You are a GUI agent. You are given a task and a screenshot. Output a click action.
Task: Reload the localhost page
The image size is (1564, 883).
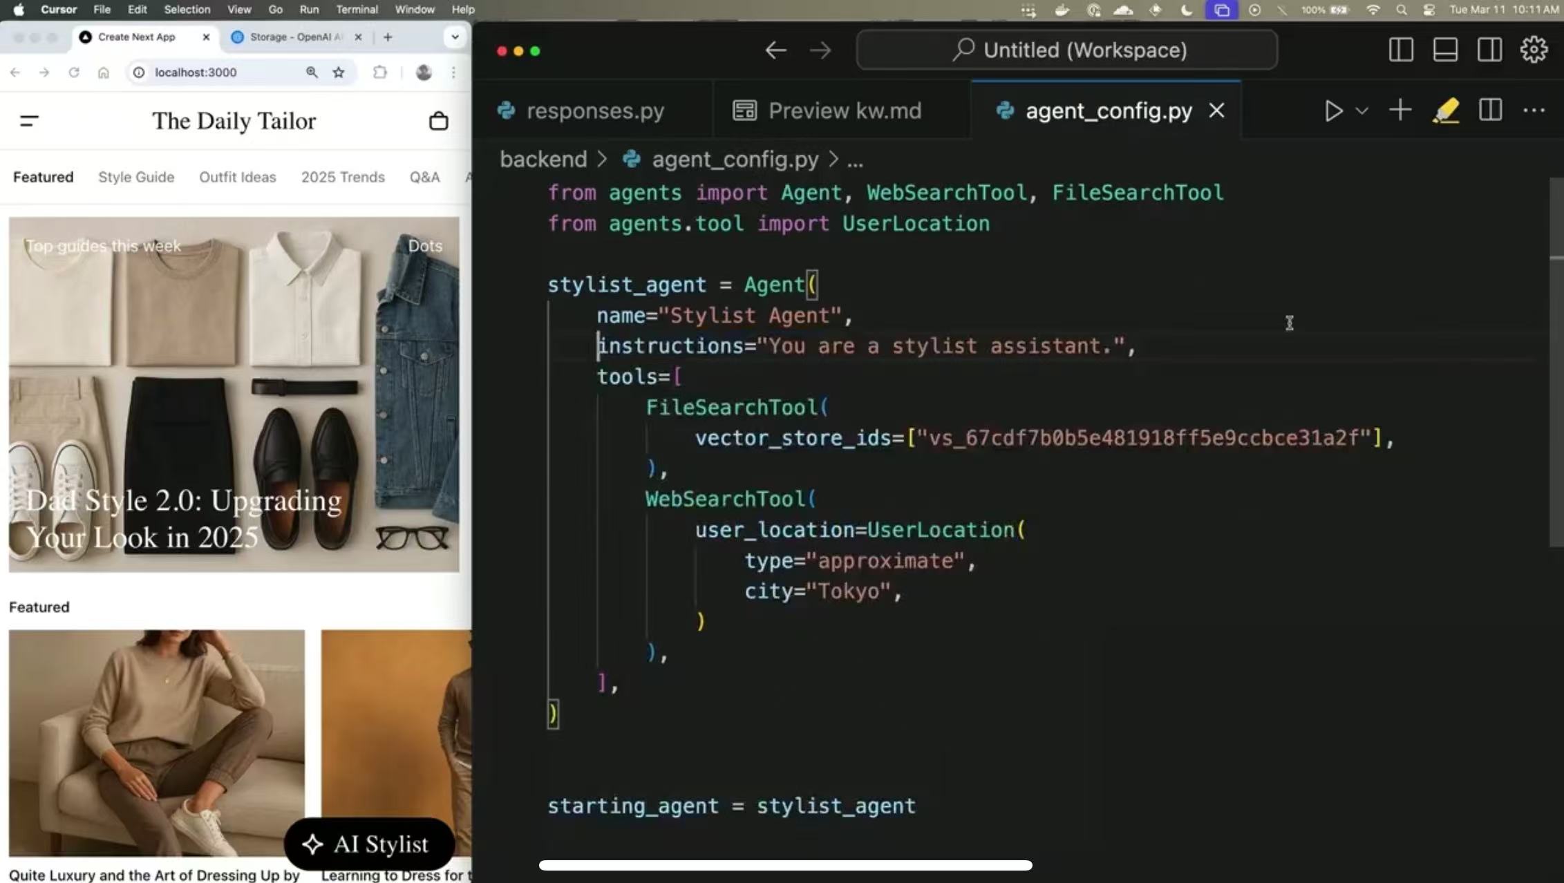tap(74, 73)
